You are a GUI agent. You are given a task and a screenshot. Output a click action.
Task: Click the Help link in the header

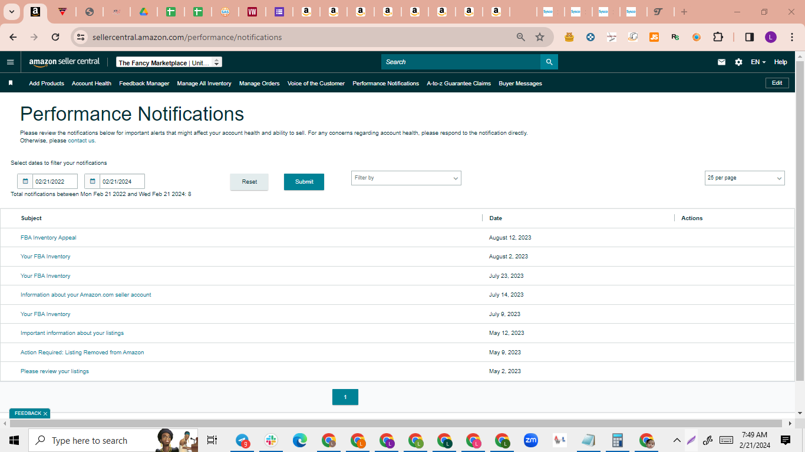tap(780, 62)
